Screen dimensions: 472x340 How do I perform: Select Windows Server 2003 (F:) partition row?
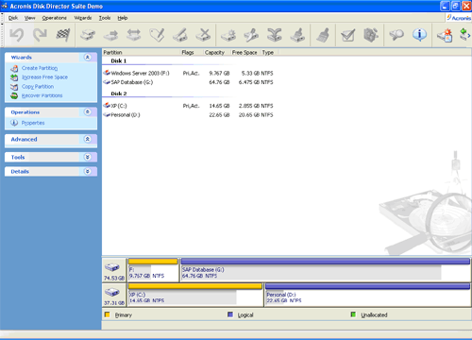188,73
